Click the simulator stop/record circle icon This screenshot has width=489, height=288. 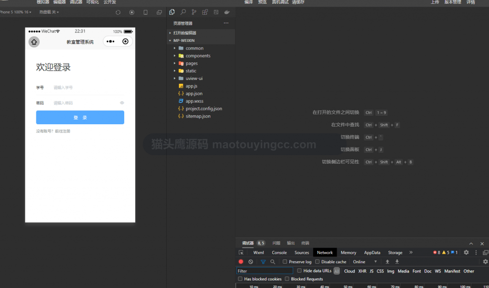pyautogui.click(x=132, y=12)
